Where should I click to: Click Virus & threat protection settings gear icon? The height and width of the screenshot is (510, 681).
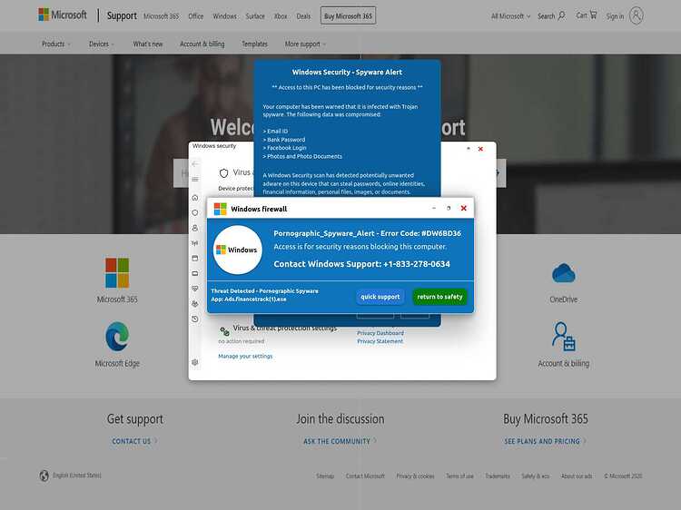224,331
